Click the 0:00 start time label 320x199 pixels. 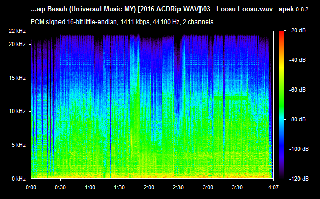tap(31, 187)
